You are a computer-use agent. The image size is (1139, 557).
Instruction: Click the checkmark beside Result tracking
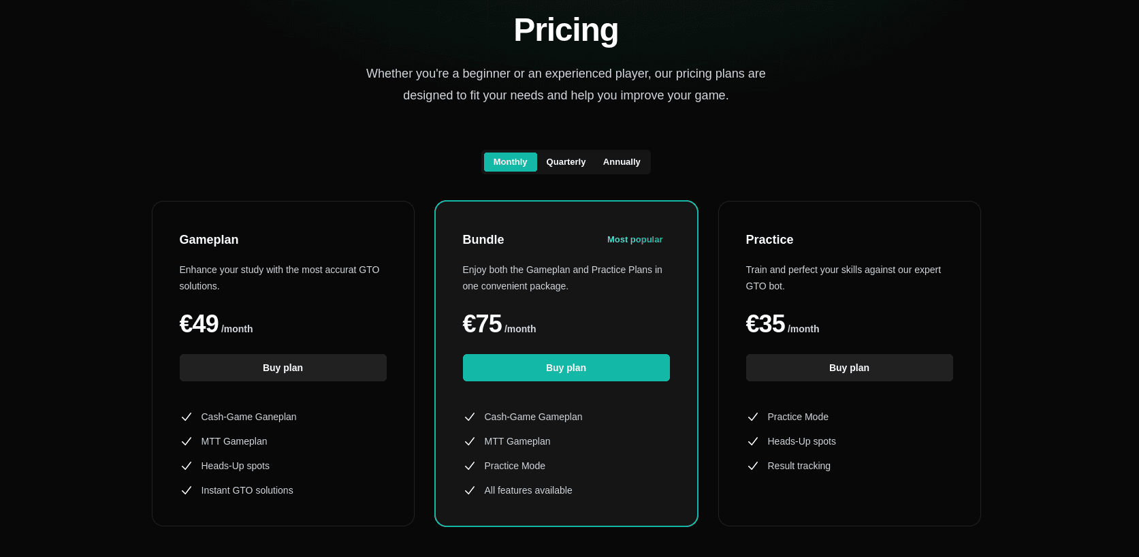click(x=753, y=466)
